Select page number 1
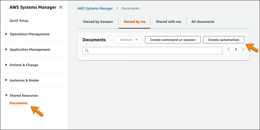 click(236, 50)
